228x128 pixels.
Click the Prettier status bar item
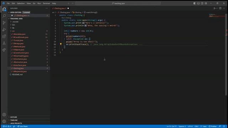213,127
